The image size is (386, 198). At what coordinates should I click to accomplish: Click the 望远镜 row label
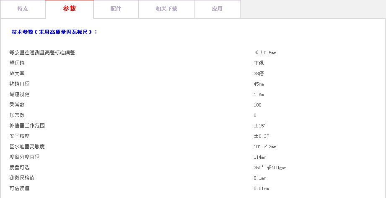click(x=17, y=63)
